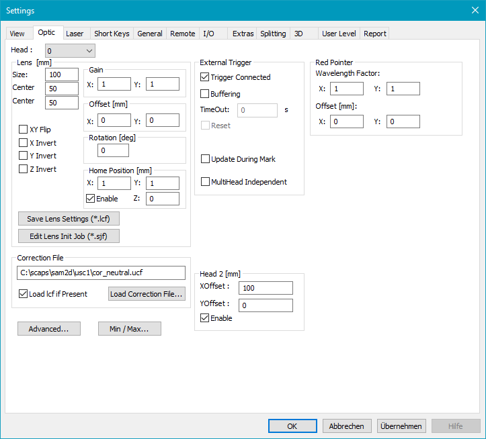Toggle Update During Mark checkbox
The height and width of the screenshot is (439, 486).
point(205,159)
